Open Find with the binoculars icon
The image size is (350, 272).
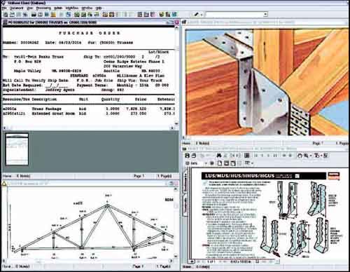(218, 156)
